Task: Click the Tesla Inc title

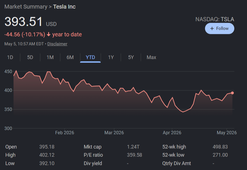Action: click(x=64, y=7)
